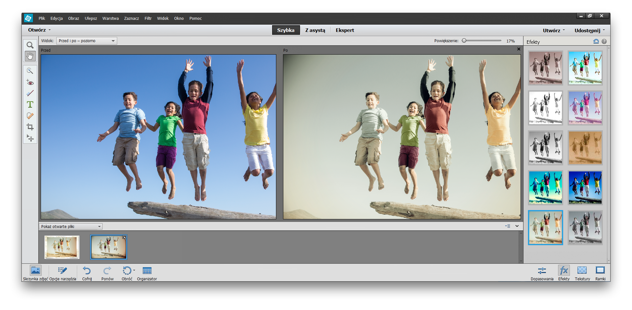
Task: Open the Widok menu
Action: [x=163, y=18]
